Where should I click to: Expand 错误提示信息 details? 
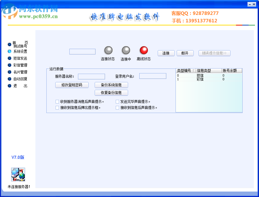click(214, 53)
